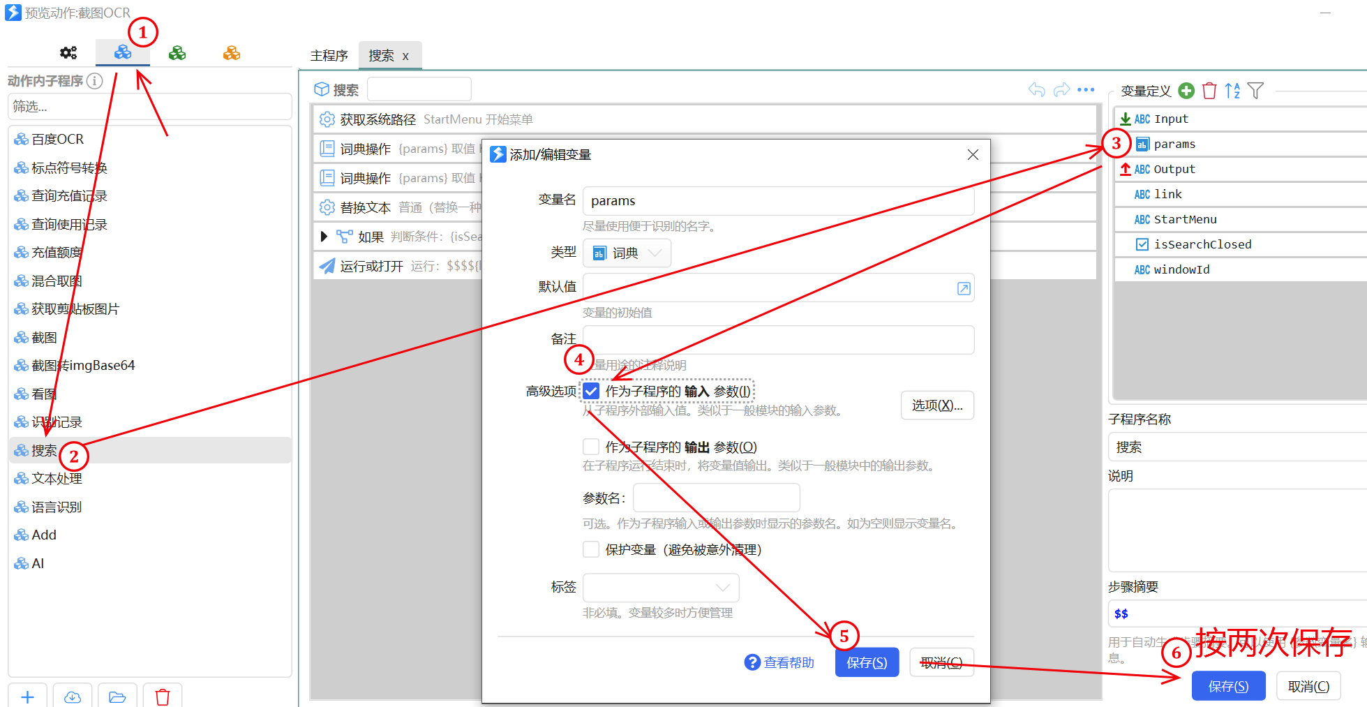Select the windowId variable
This screenshot has width=1367, height=707.
1241,269
